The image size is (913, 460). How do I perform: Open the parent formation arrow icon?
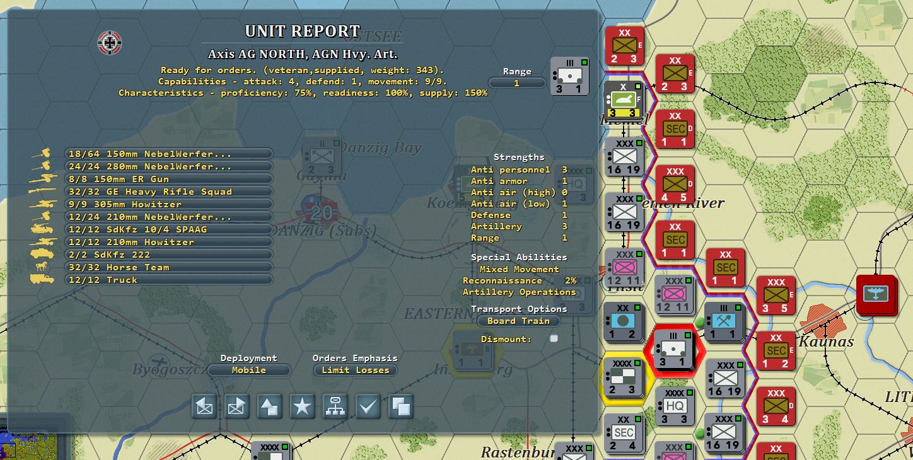[x=270, y=406]
